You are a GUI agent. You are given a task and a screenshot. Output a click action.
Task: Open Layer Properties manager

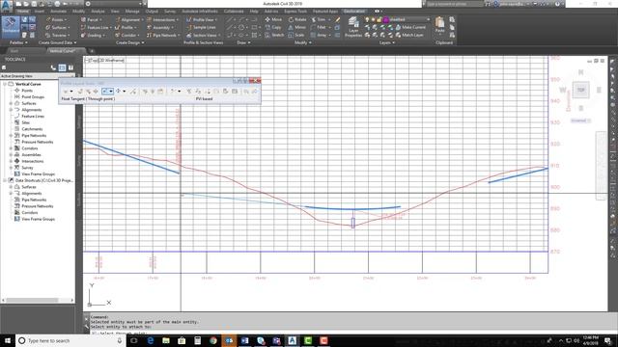[x=353, y=27]
